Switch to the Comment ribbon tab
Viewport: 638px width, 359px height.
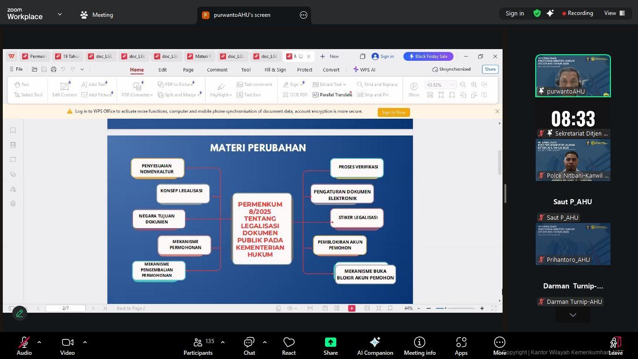click(217, 70)
